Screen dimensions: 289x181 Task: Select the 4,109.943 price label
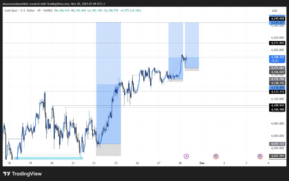(x=277, y=105)
